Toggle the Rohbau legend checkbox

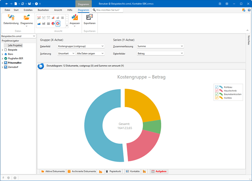point(217,87)
